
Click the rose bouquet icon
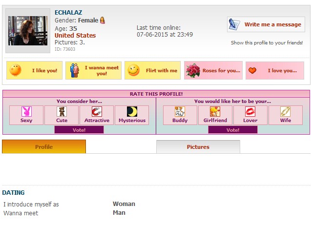(x=193, y=70)
